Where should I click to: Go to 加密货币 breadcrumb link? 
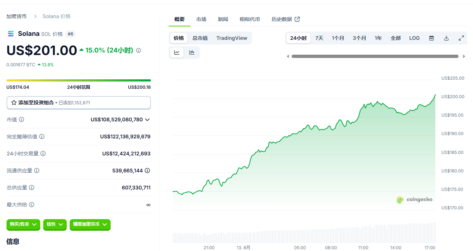coord(16,16)
